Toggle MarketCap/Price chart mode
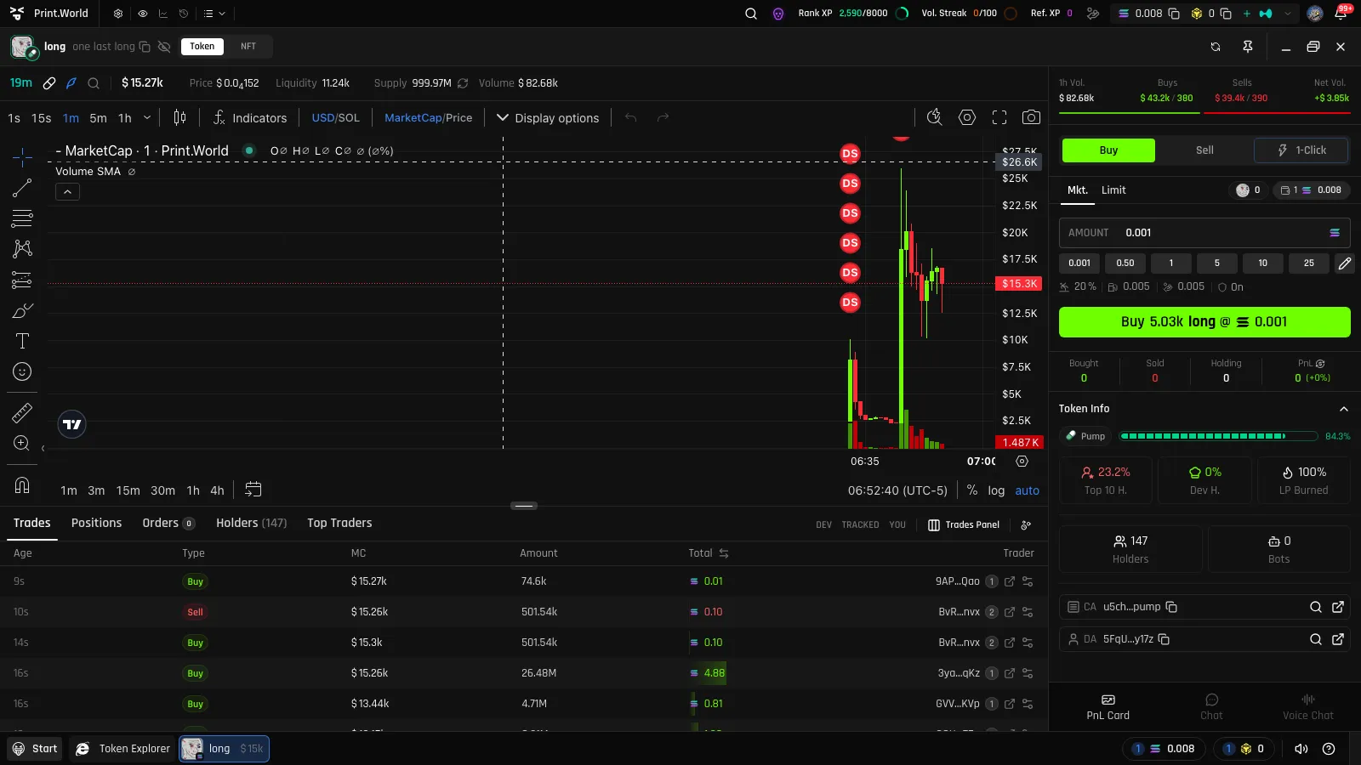Viewport: 1361px width, 765px height. tap(428, 117)
